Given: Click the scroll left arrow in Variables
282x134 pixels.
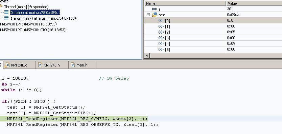Looking at the screenshot, I should point(147,56).
